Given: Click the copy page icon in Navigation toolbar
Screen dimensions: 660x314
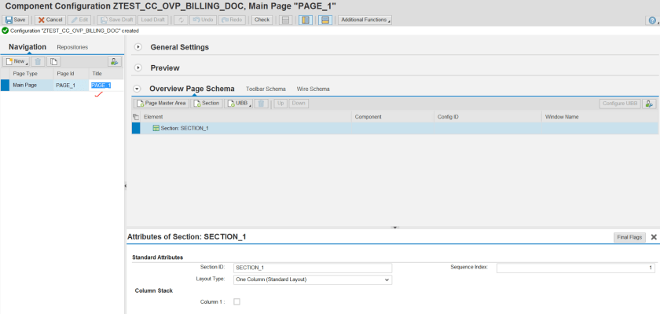Looking at the screenshot, I should [54, 61].
